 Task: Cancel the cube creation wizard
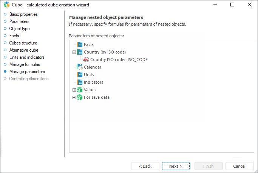tap(239, 166)
